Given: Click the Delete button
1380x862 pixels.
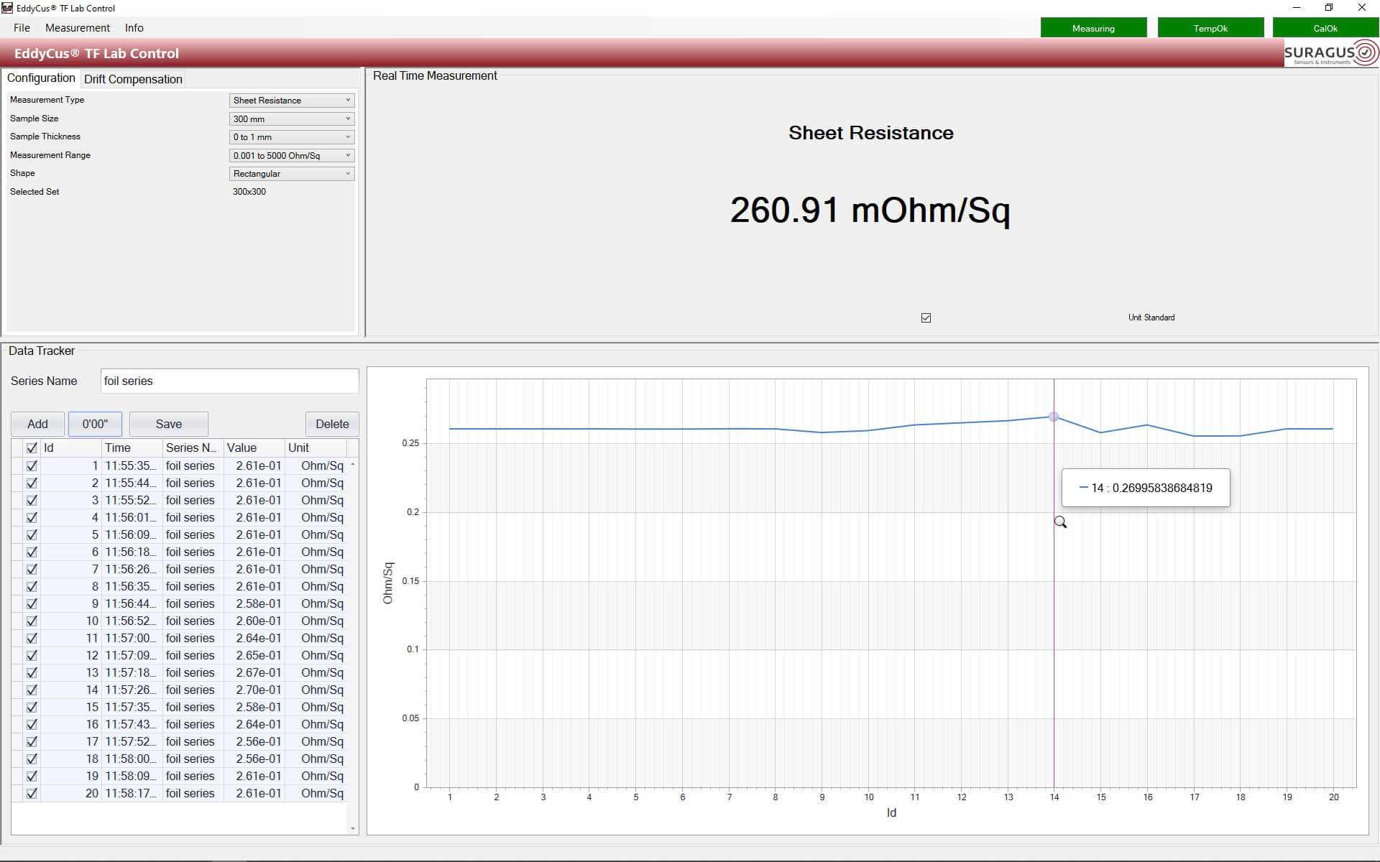Looking at the screenshot, I should point(332,424).
